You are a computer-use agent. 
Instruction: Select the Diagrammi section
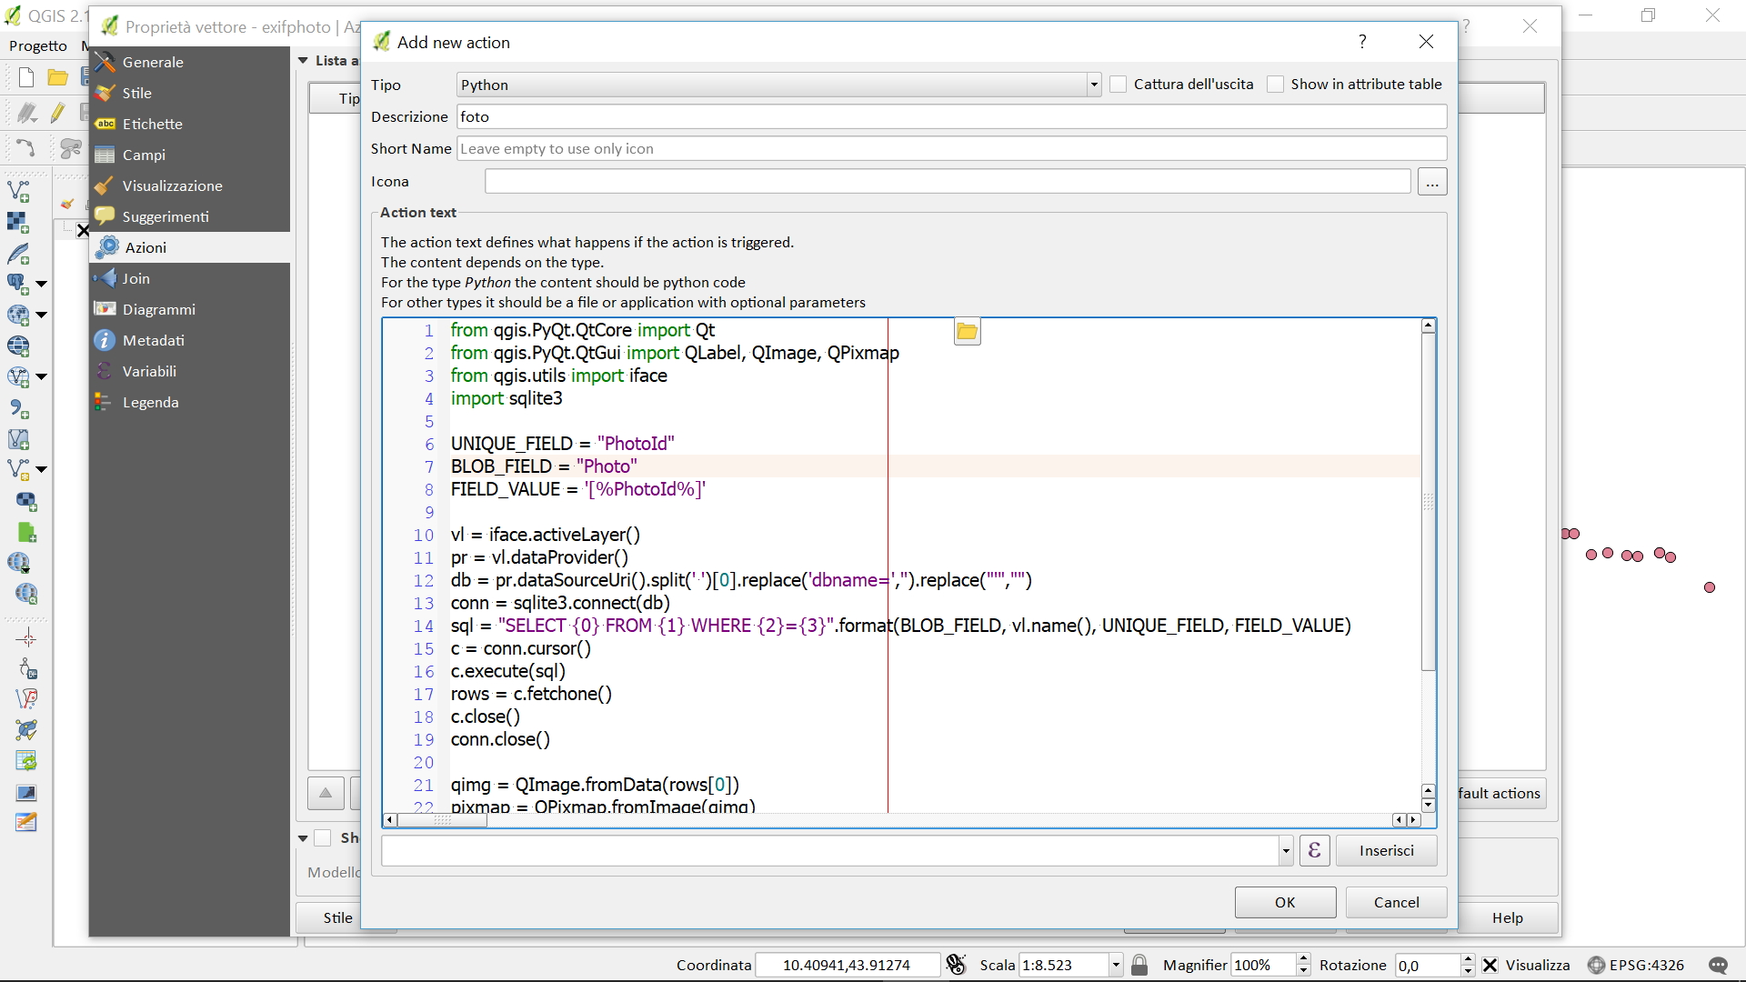tap(158, 309)
